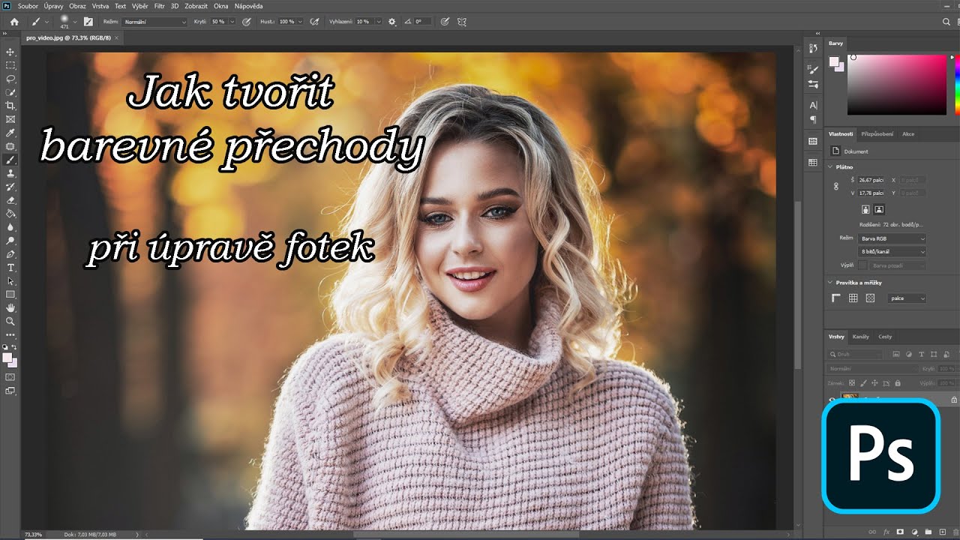Open the Barva RGB mode dropdown
The height and width of the screenshot is (540, 960).
click(892, 238)
